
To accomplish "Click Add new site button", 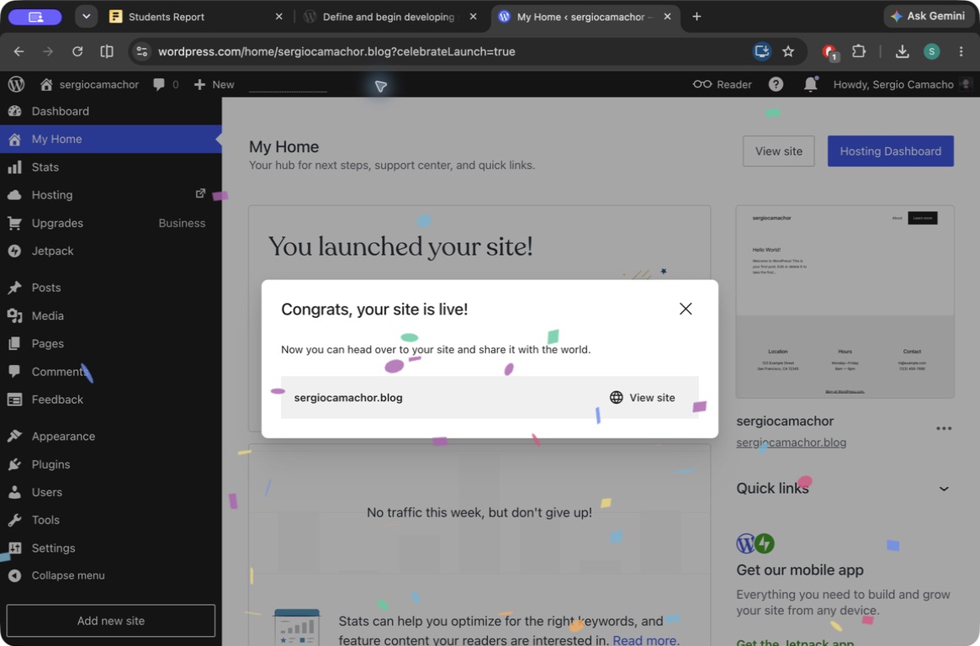I will coord(111,621).
